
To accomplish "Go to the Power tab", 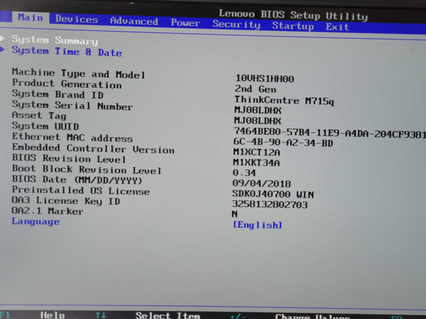I will coord(185,22).
